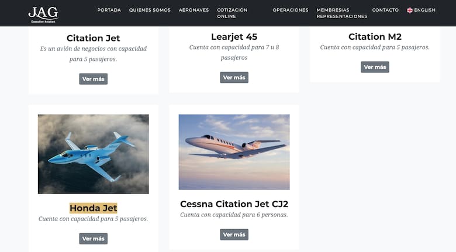The width and height of the screenshot is (456, 252).
Task: Click Ver más under Honda Jet
Action: [94, 239]
